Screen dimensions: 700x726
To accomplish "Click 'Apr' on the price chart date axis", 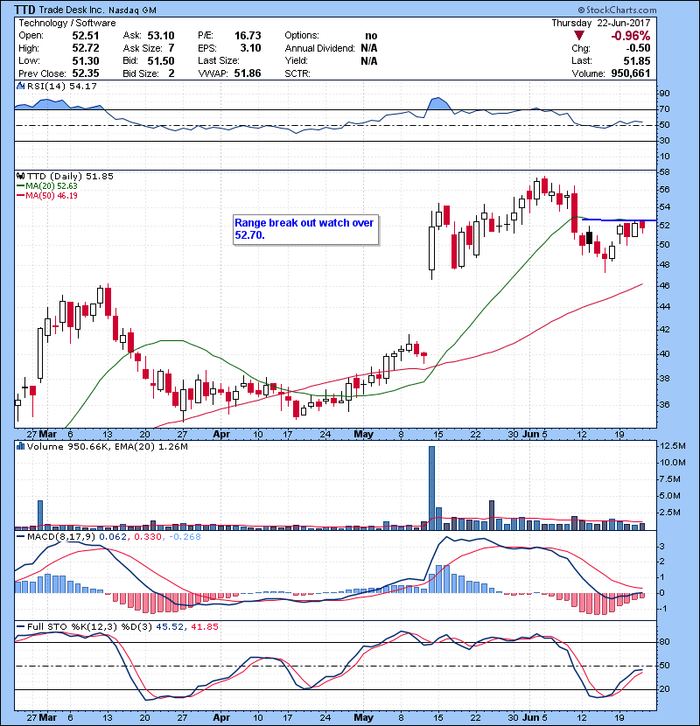I will pyautogui.click(x=221, y=435).
